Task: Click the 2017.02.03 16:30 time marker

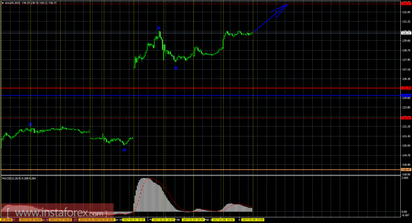Action: tap(193, 219)
